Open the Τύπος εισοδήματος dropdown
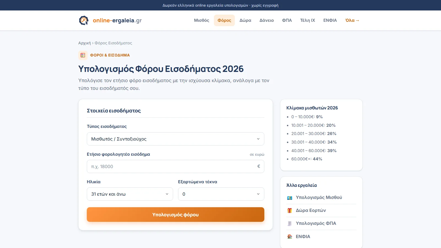This screenshot has height=248, width=441. [176, 139]
